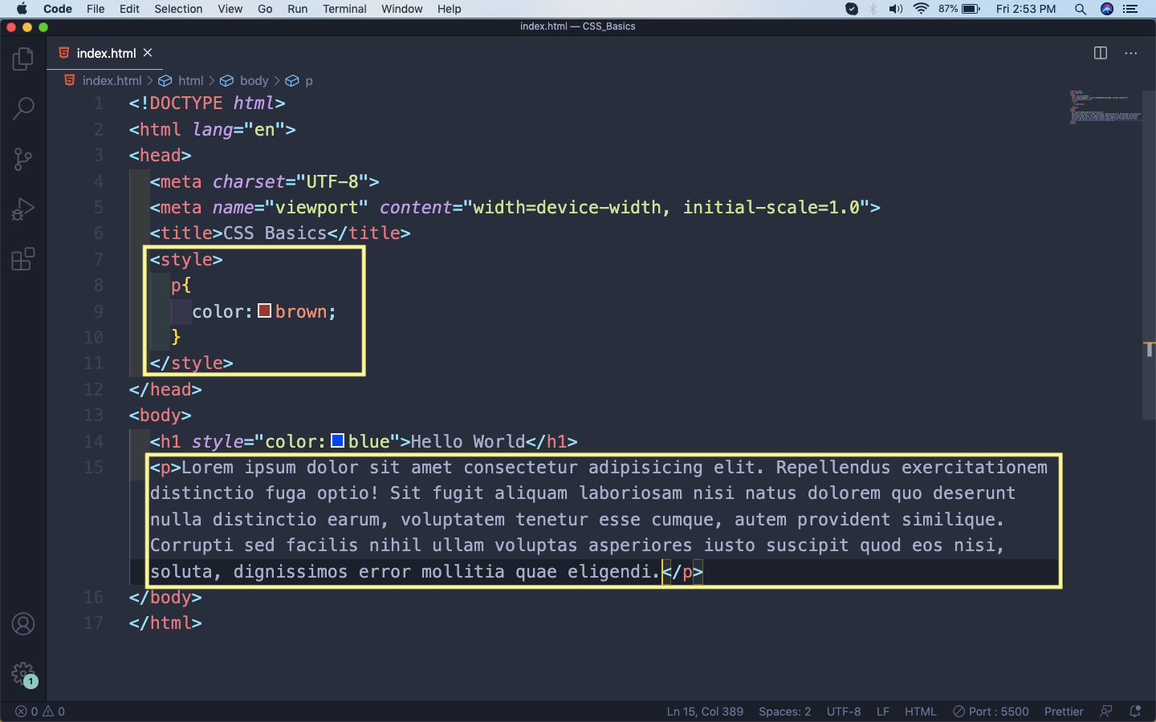The image size is (1156, 722).
Task: Click line number 15 in gutter
Action: tap(93, 467)
